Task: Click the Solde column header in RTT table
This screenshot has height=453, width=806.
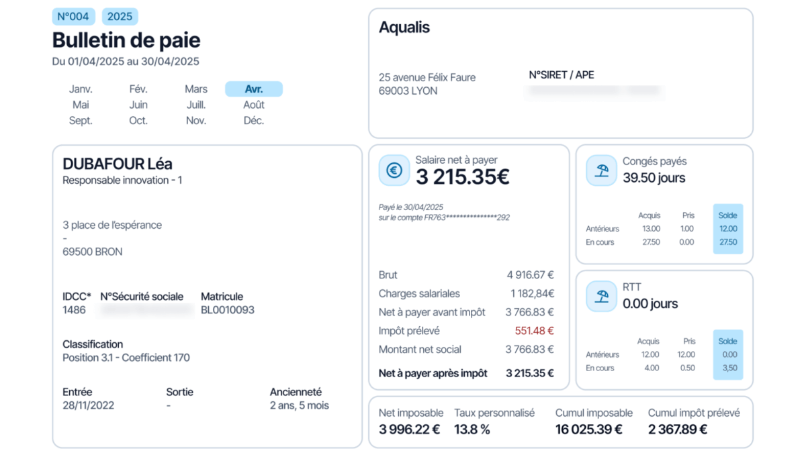Action: (x=727, y=341)
